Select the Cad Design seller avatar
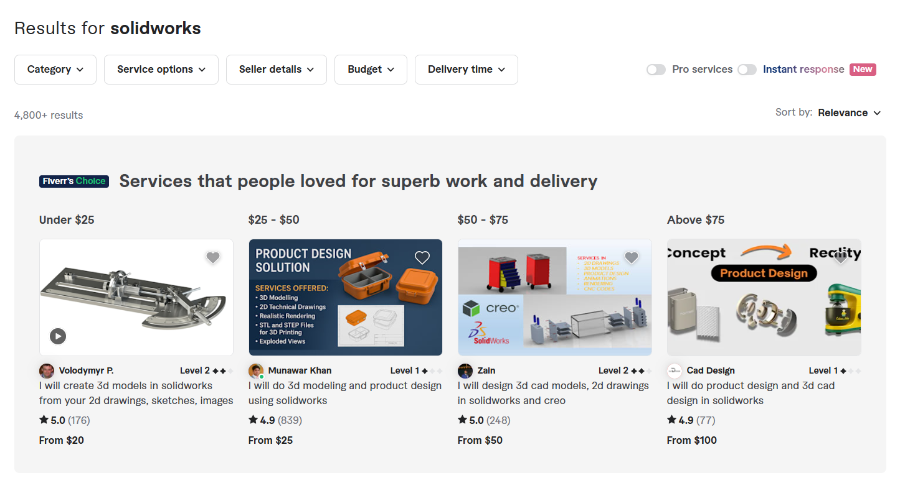900x478 pixels. [x=675, y=371]
